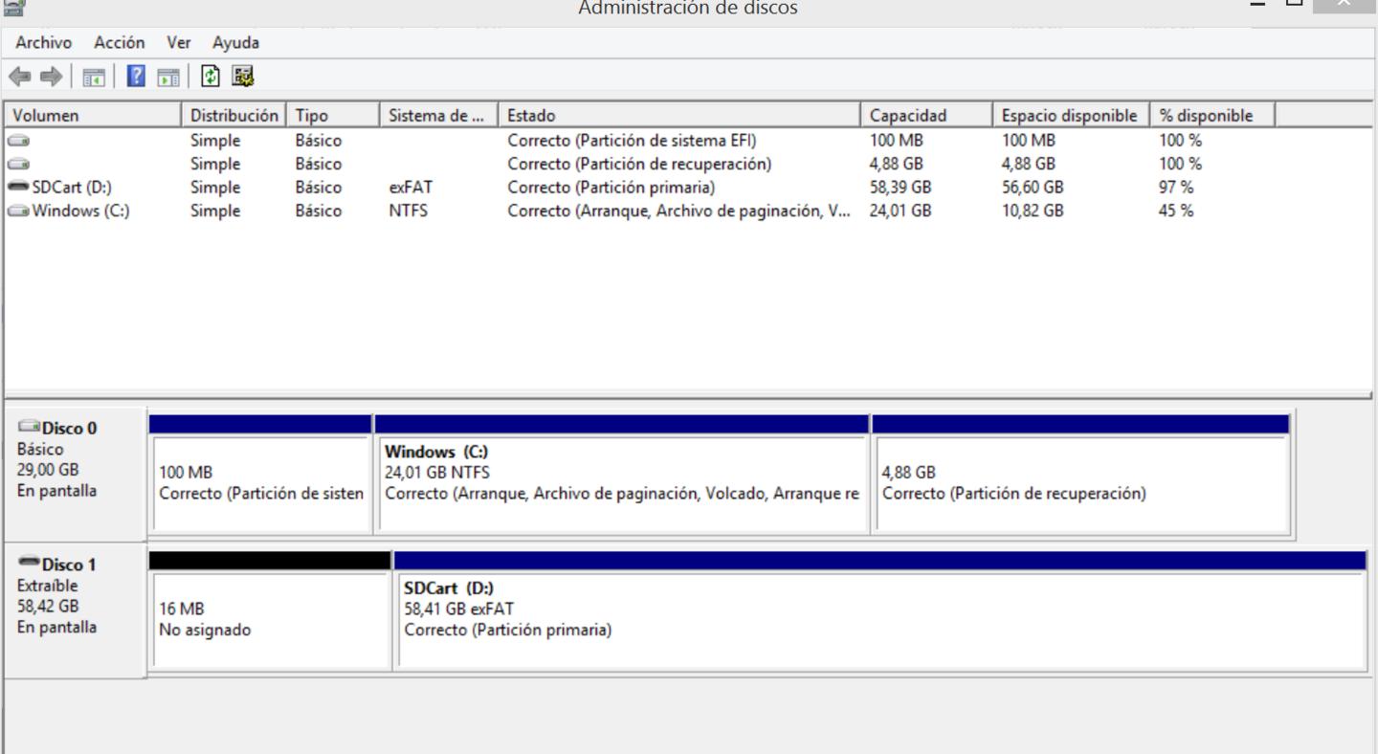Viewport: 1378px width, 754px height.
Task: Select the Disco 1 removable disk icon
Action: point(29,564)
